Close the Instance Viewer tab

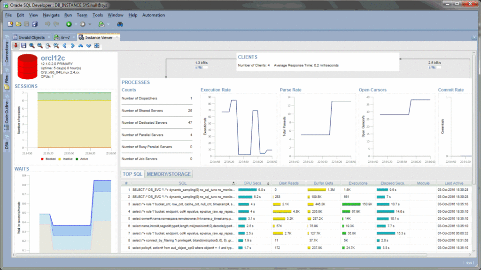coord(116,37)
